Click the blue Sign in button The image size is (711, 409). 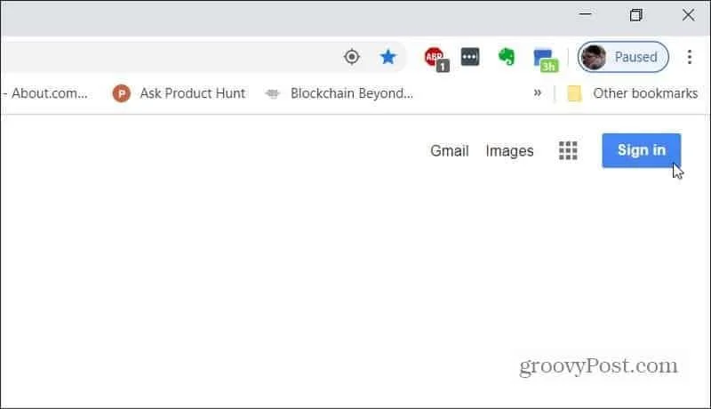(x=641, y=150)
